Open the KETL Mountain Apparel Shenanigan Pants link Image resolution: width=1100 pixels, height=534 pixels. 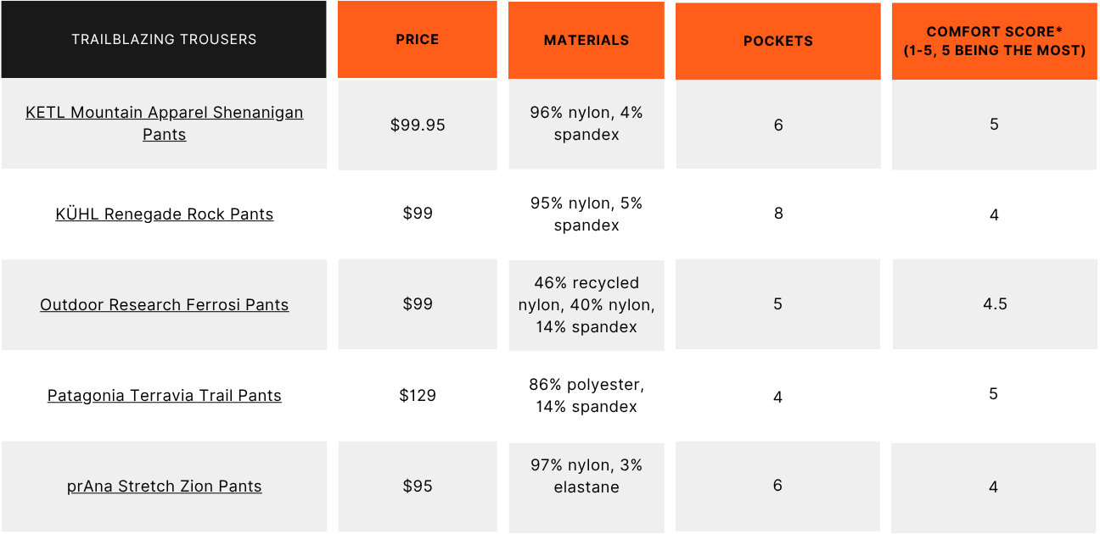(164, 124)
